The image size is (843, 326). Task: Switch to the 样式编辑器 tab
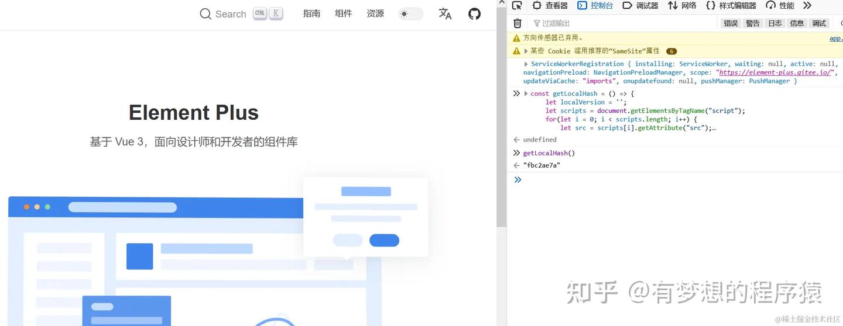(731, 5)
